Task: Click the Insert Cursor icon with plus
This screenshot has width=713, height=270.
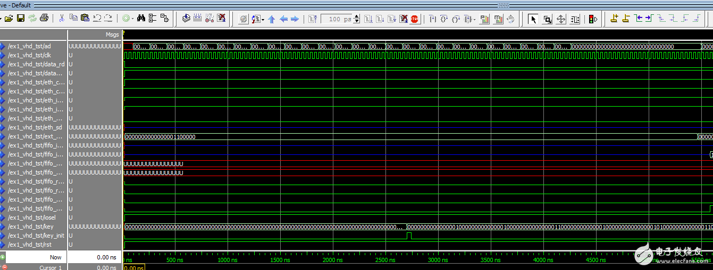Action: tap(614, 19)
